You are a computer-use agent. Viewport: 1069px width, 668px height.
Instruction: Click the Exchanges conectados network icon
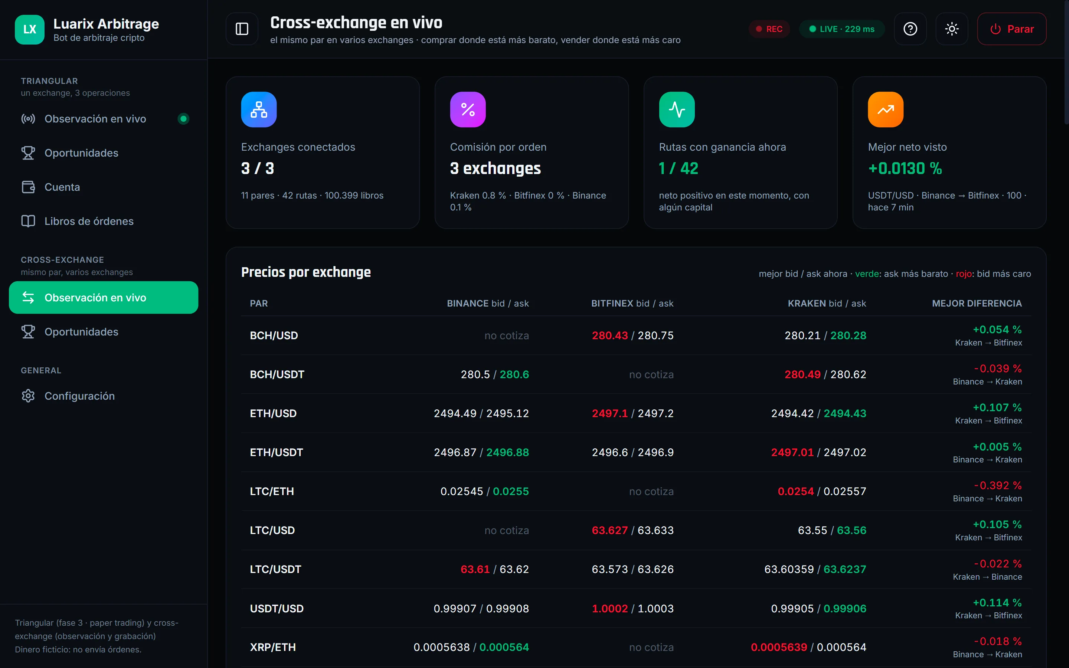point(259,109)
